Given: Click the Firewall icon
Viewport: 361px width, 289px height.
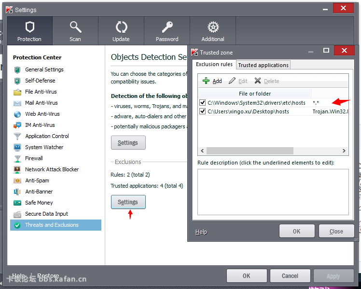Looking at the screenshot, I should pos(17,159).
